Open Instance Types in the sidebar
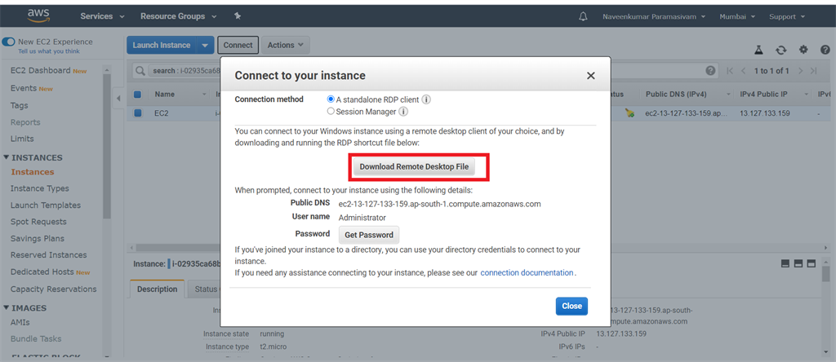The width and height of the screenshot is (836, 362). click(39, 188)
